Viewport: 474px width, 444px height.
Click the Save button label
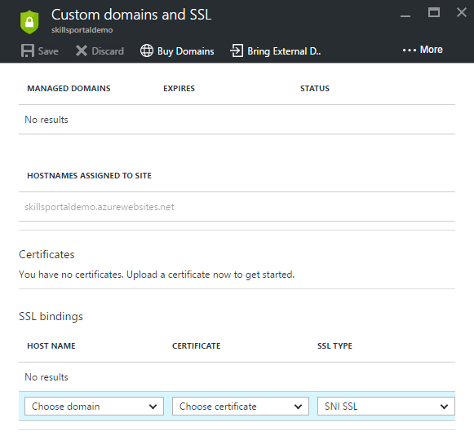[x=48, y=51]
